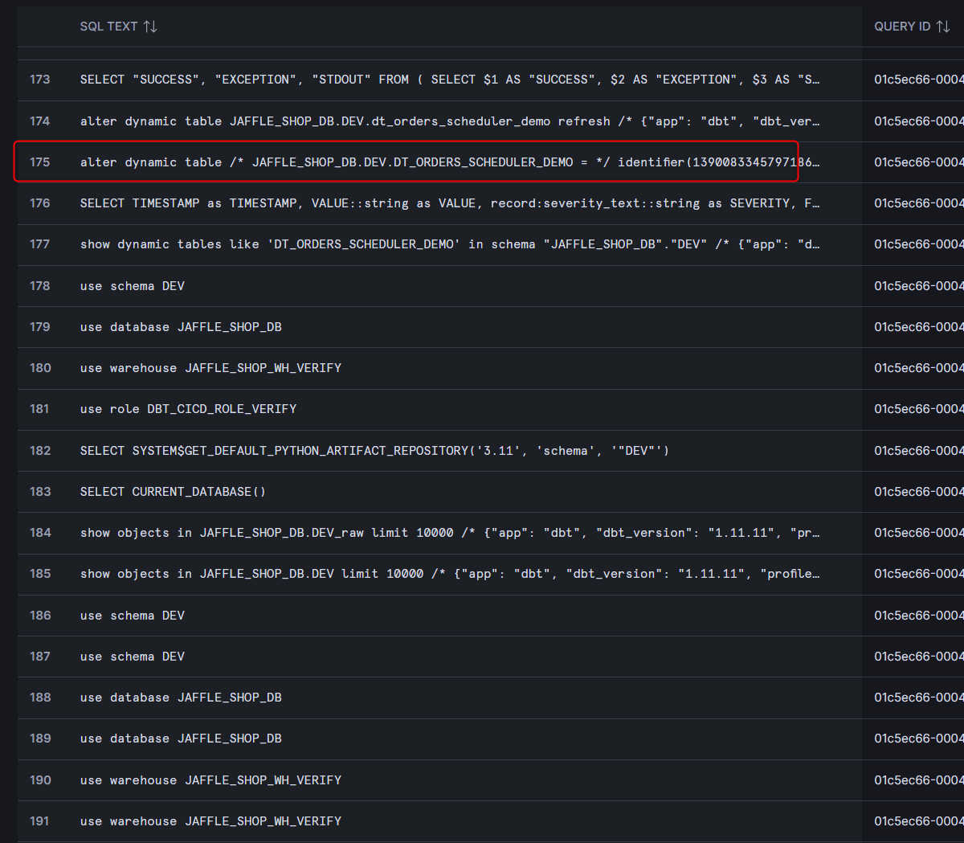Sort by QUERY ID column arrows
The width and height of the screenshot is (964, 843).
pyautogui.click(x=943, y=27)
